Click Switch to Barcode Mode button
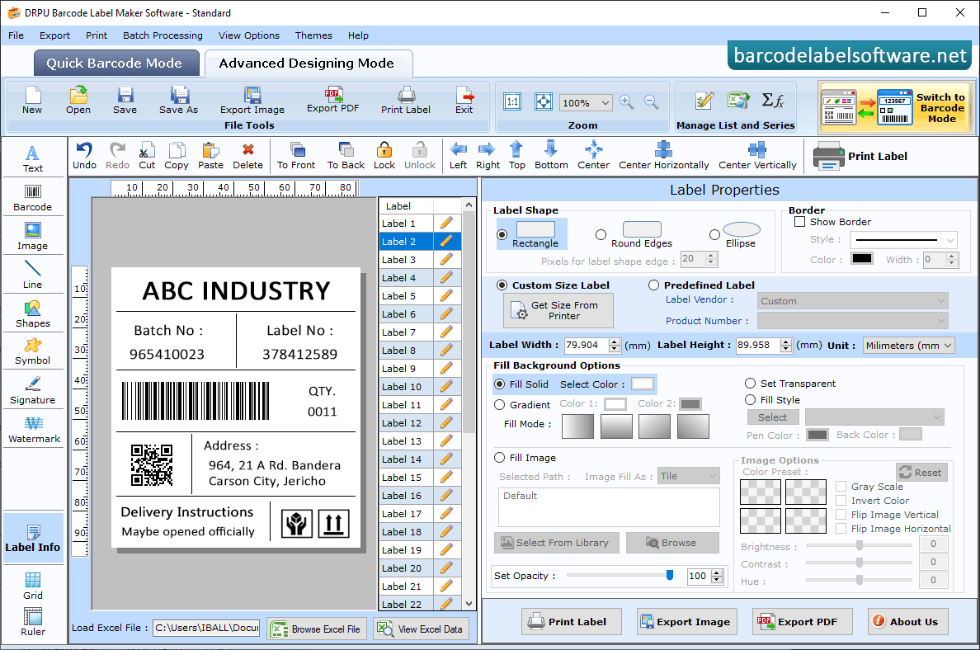This screenshot has height=650, width=980. (x=896, y=107)
